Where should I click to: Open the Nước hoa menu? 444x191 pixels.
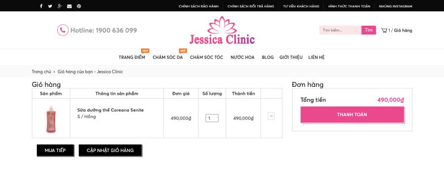[242, 57]
